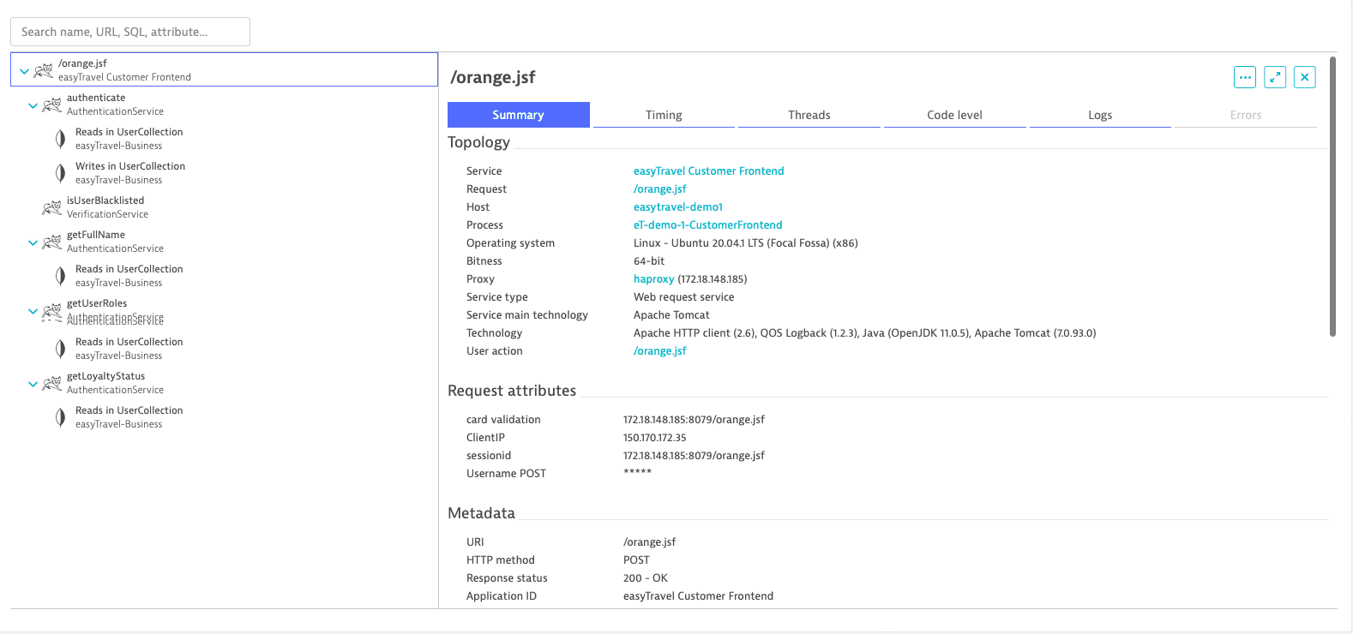
Task: Click the Tomcat icon beside getLoyaltyStatus
Action: 51,383
